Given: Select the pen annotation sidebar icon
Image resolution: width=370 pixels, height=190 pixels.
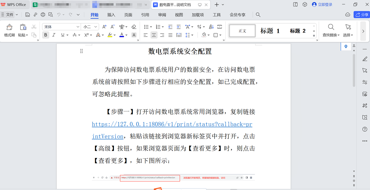Looking at the screenshot, I should (x=364, y=59).
